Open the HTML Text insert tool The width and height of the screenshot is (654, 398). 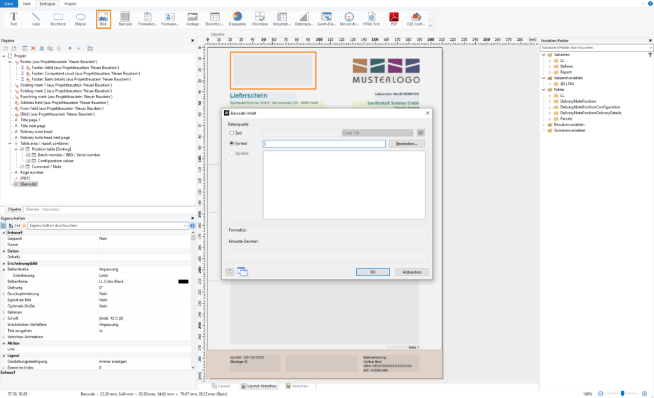371,18
